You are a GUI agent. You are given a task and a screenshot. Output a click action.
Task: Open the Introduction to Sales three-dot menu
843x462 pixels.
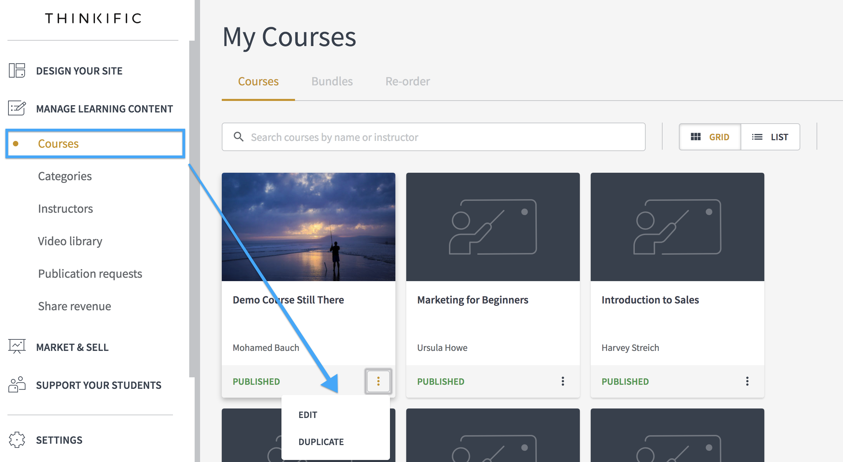pyautogui.click(x=747, y=381)
